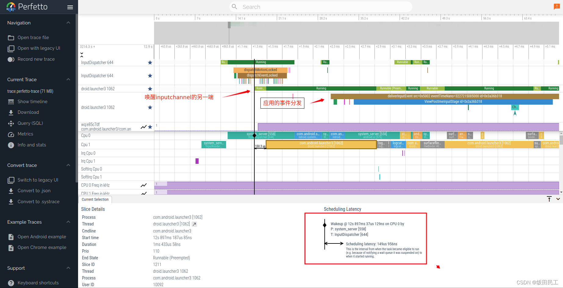Click the Record new trace icon
Screen dimensions: 563x288
(x=11, y=59)
